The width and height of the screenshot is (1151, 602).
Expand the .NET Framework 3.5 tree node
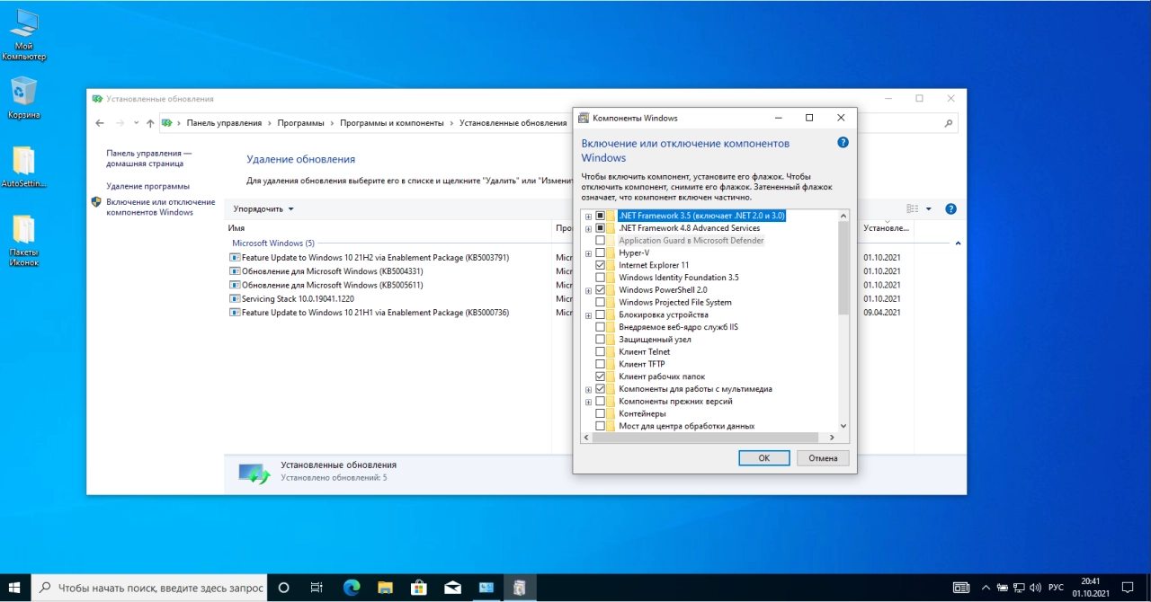coord(588,216)
